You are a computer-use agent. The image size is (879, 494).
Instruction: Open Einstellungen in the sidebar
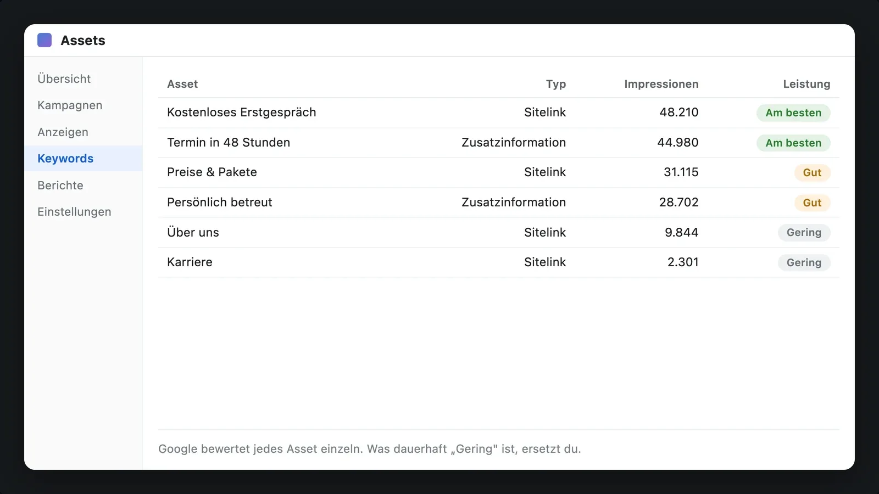point(83,212)
